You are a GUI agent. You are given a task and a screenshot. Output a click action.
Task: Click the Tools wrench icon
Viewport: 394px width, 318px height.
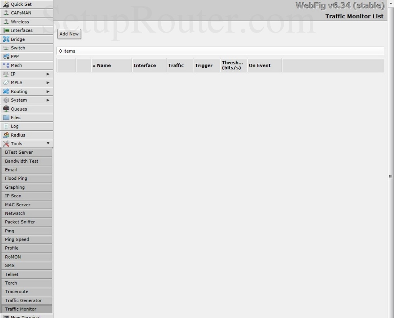(6, 144)
